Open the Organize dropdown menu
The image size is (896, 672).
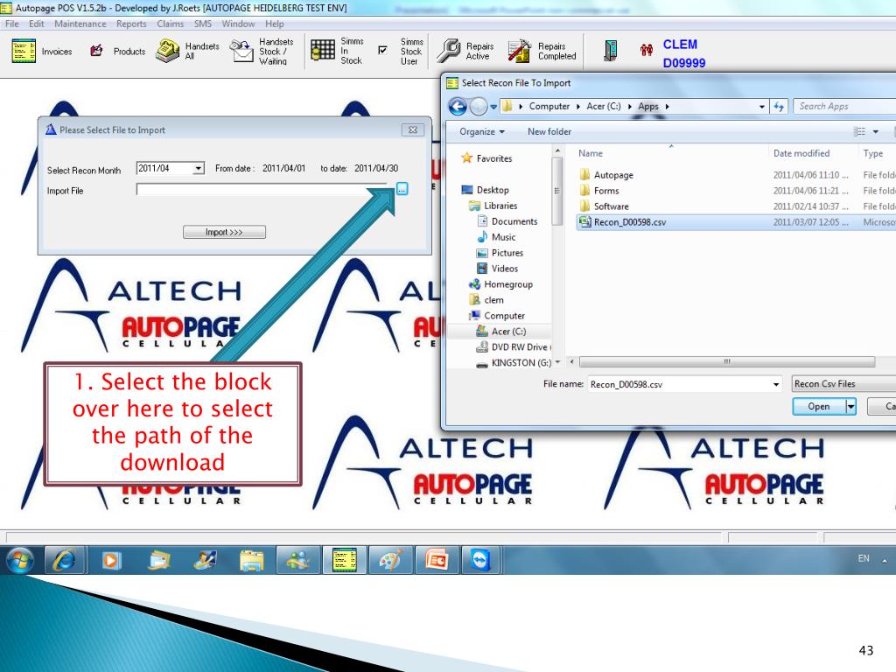[482, 131]
